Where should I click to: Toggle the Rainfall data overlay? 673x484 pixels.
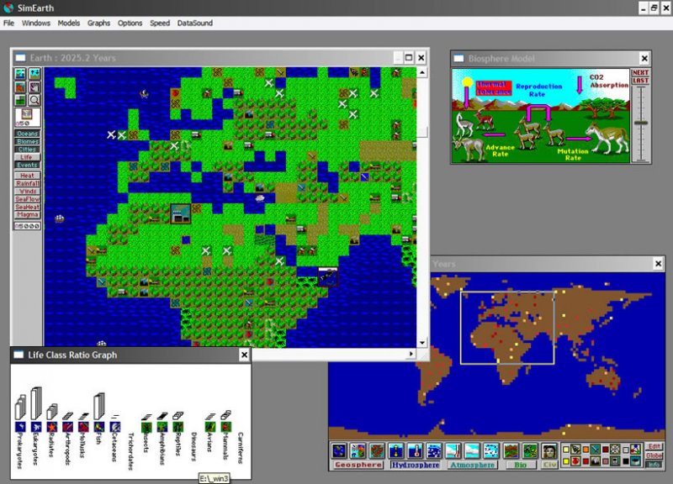click(x=28, y=183)
